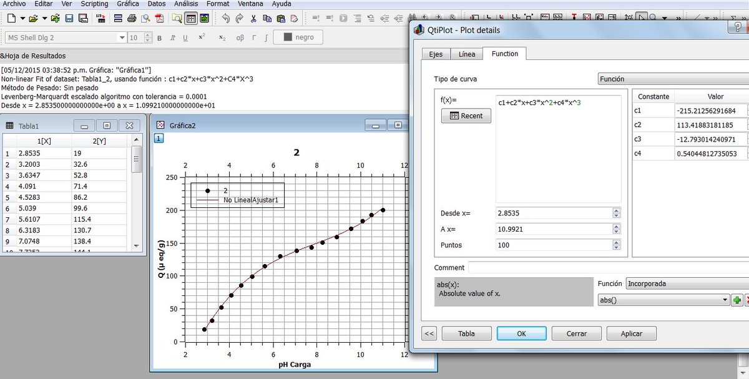Save the project with the floppy icon
Viewport: 749px width, 379px height.
tap(69, 18)
